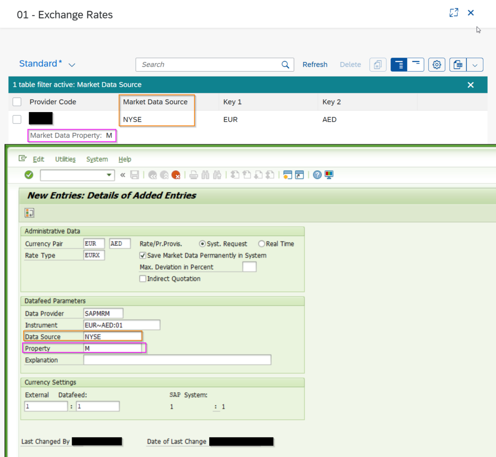Screen dimensions: 496x457
Task: Click the double-chevron collapse command field icon
Action: pyautogui.click(x=123, y=174)
